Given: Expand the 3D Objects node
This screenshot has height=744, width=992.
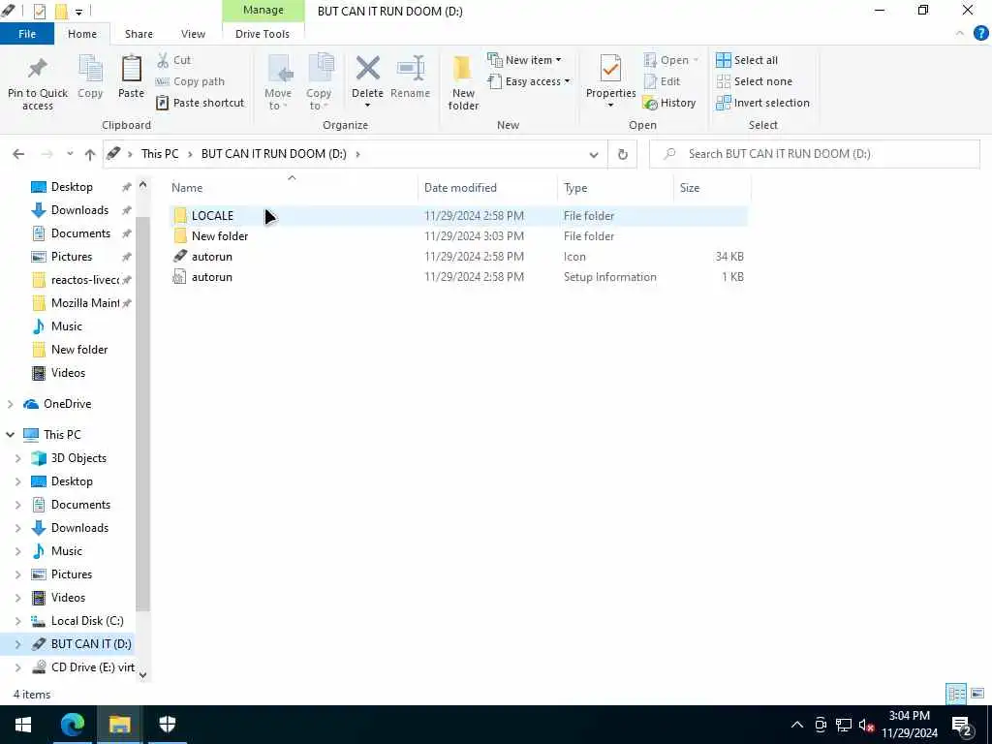Looking at the screenshot, I should coord(18,458).
